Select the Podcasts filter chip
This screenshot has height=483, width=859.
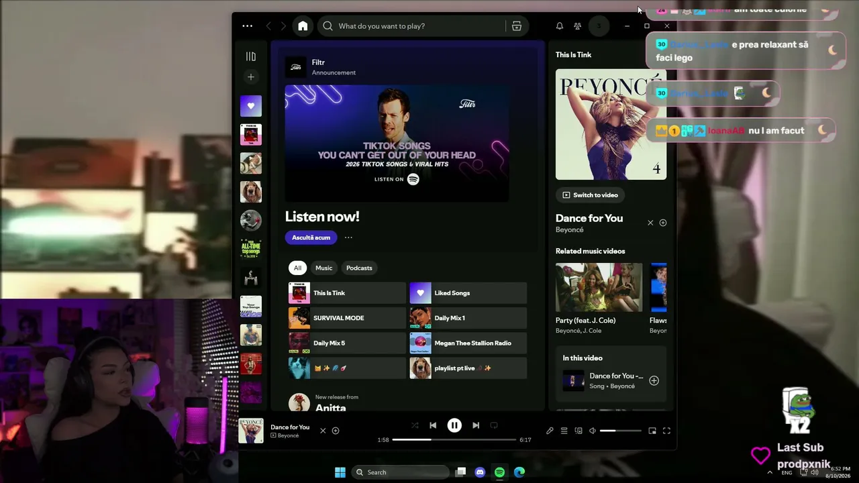point(359,268)
